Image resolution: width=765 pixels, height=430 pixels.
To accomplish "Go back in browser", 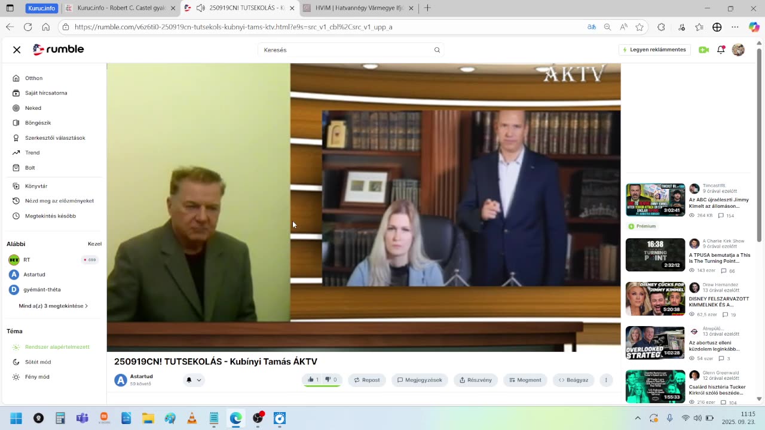I will (10, 27).
